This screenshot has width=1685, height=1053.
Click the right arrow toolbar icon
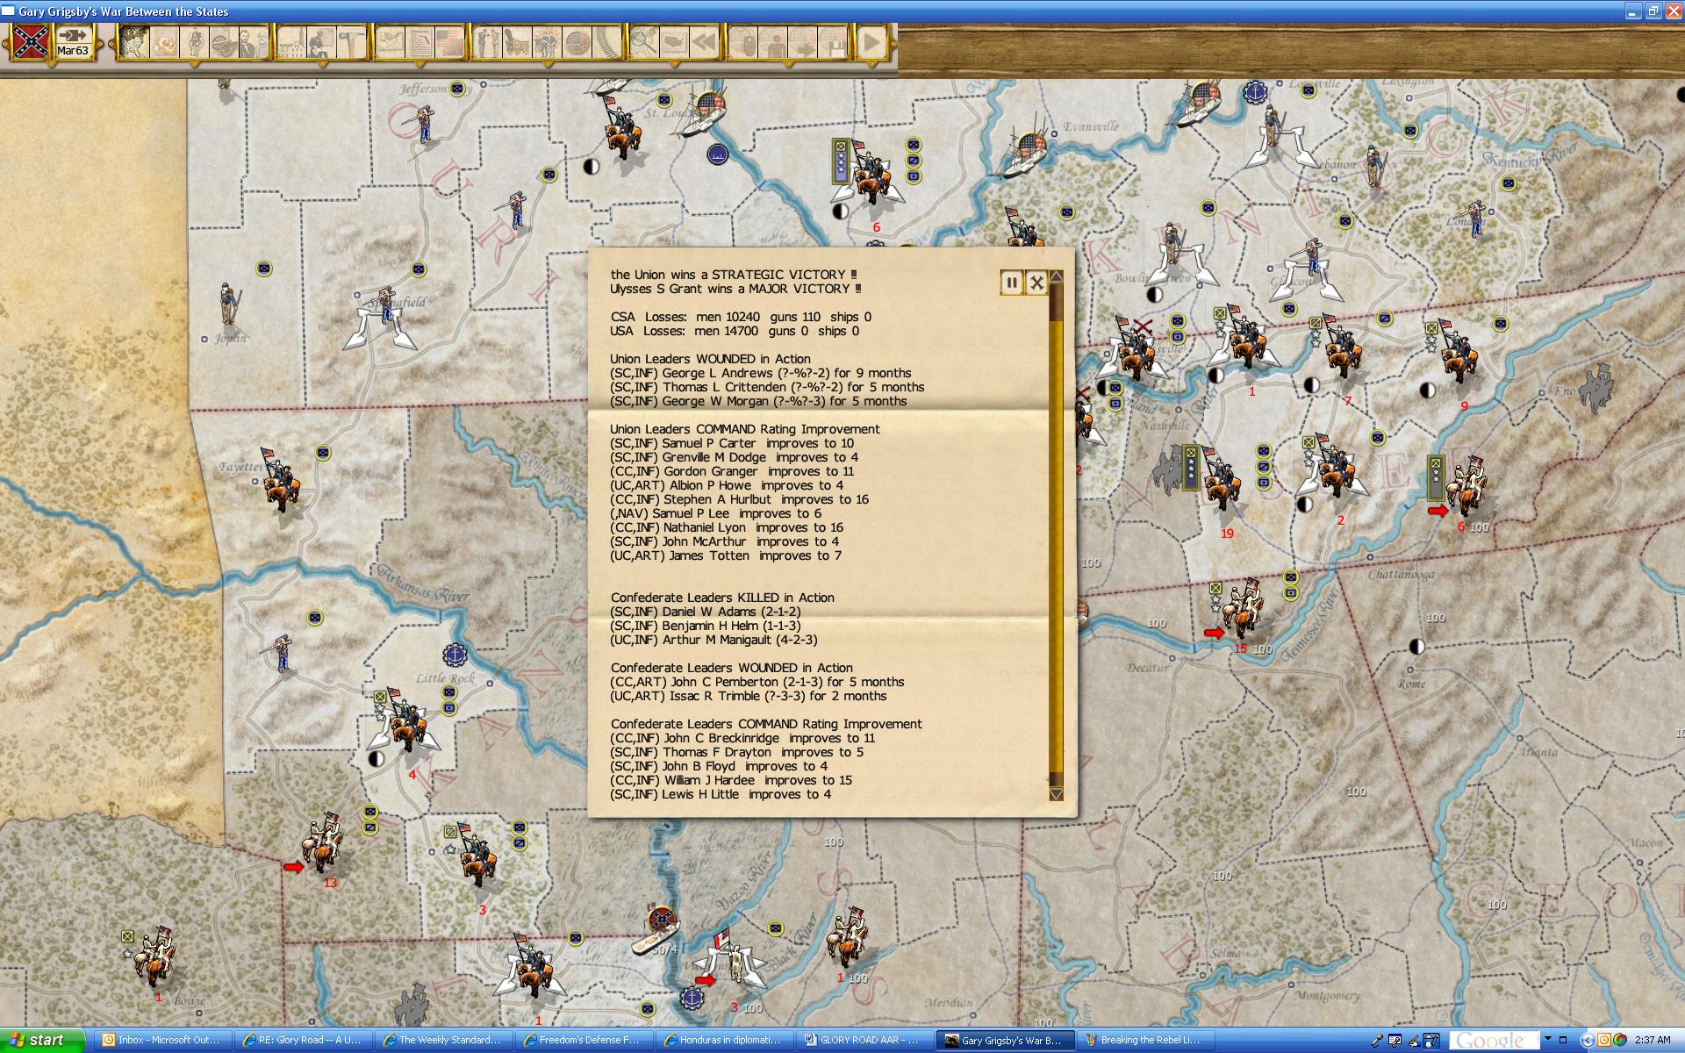point(803,42)
